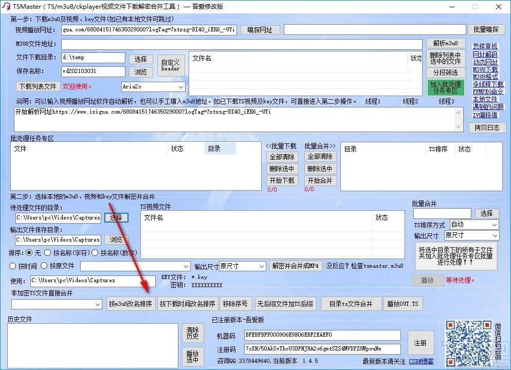Click 删除列表中选中的文件 button
This screenshot has width=511, height=370.
pos(445,58)
